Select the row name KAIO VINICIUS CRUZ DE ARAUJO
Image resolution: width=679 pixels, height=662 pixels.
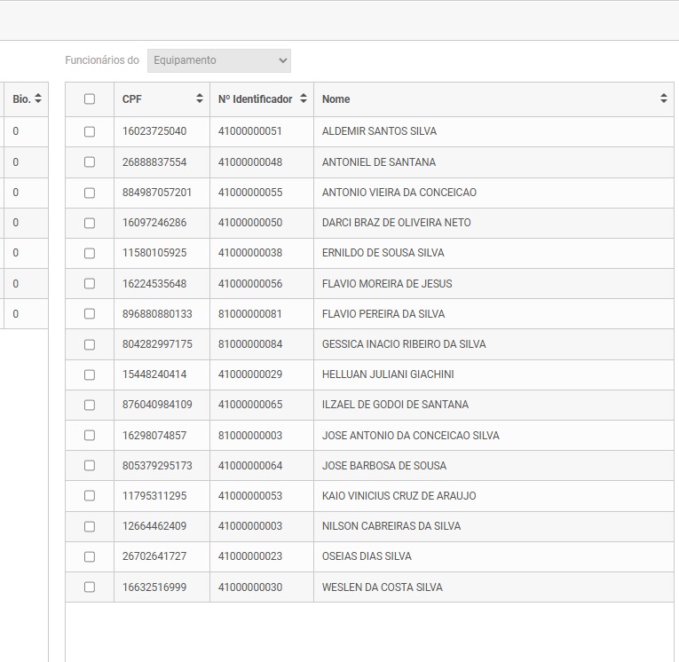tap(399, 496)
